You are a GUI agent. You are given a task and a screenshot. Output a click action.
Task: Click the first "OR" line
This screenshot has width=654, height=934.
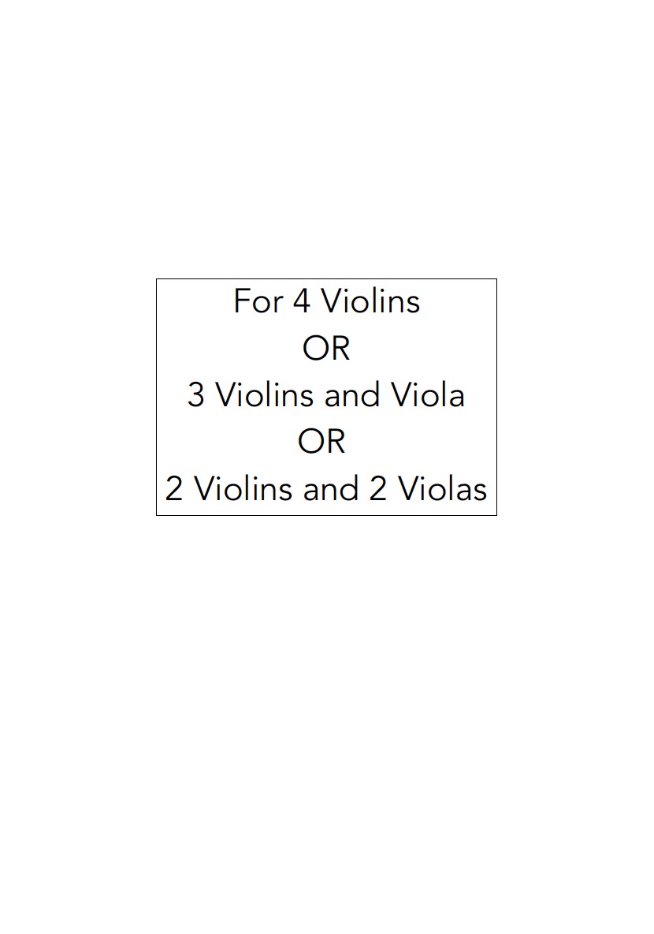coord(325,348)
